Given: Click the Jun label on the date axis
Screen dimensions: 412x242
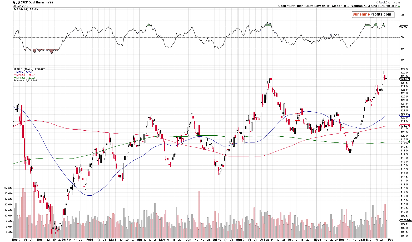Looking at the screenshot, I should click(x=188, y=240).
